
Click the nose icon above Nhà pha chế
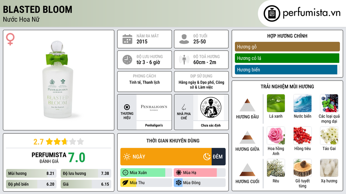183,107
